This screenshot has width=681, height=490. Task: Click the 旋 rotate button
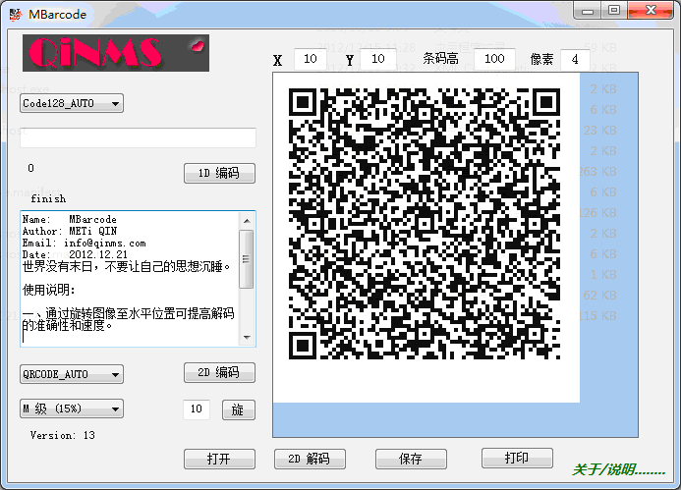point(239,409)
